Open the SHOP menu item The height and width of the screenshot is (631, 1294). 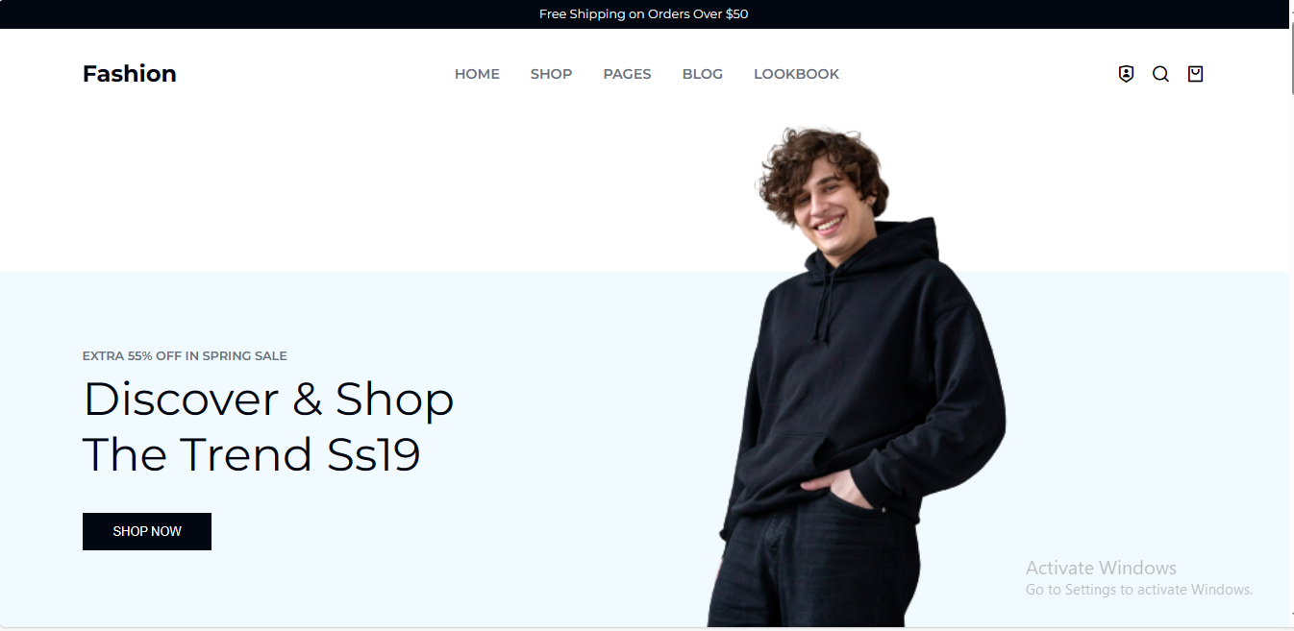551,74
